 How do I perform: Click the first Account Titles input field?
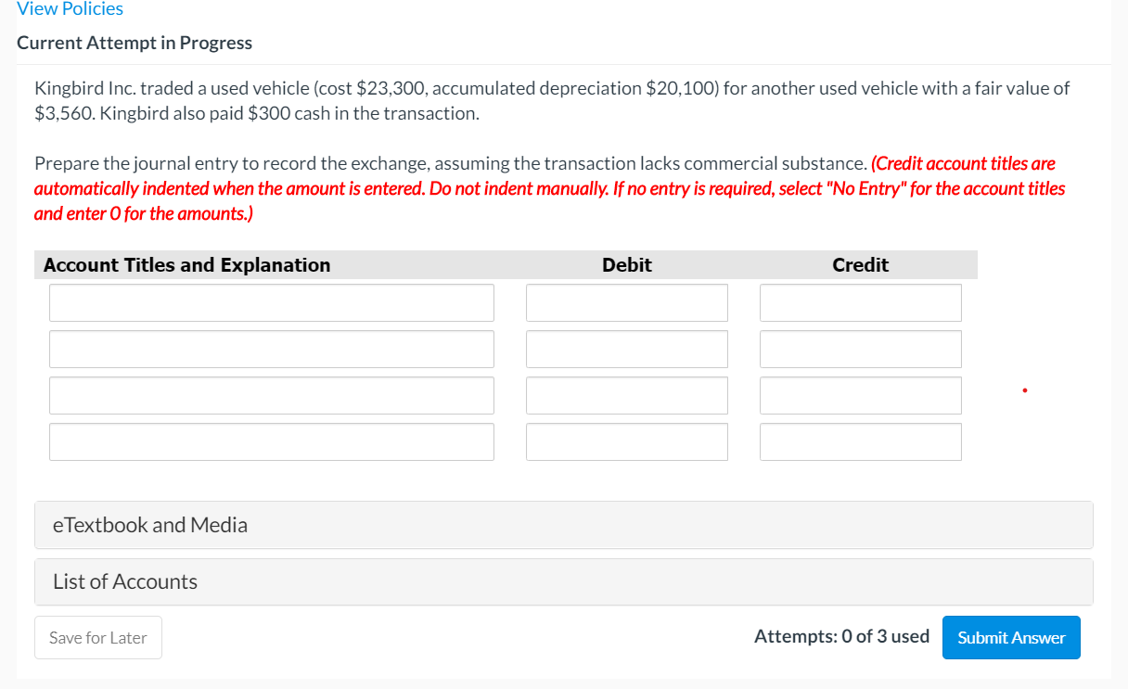click(271, 302)
